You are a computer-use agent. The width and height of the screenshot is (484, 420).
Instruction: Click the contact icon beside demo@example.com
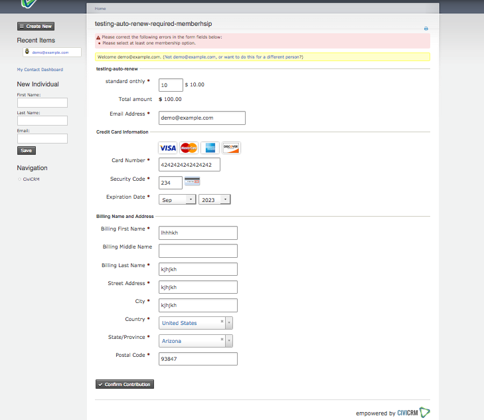(x=27, y=51)
